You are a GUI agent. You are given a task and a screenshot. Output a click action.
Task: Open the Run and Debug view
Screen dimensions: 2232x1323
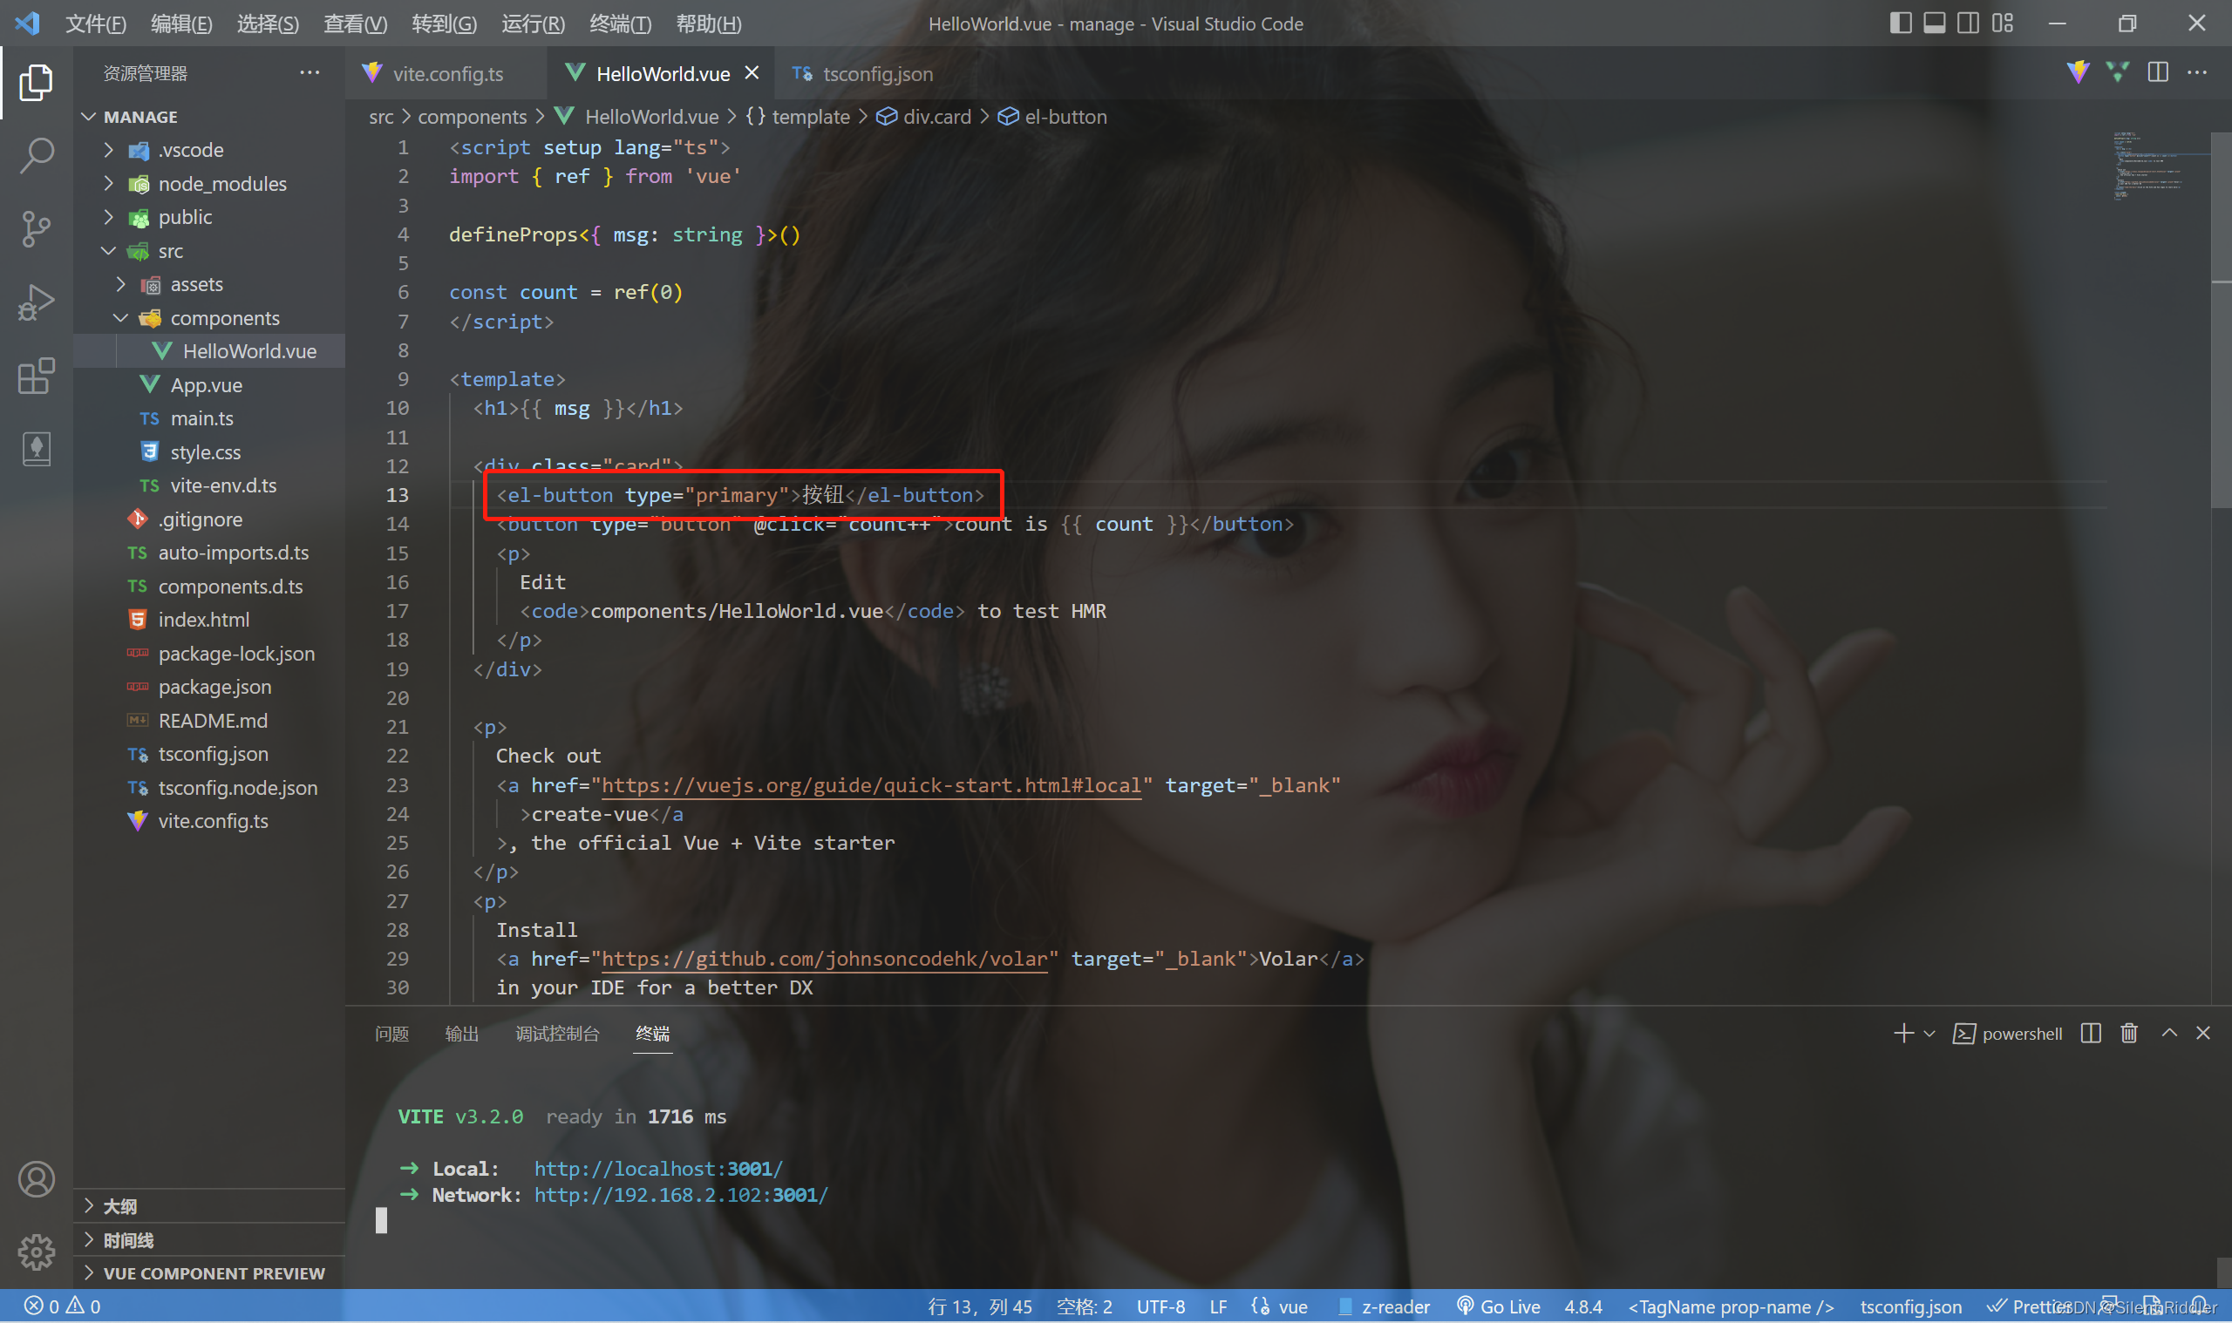pyautogui.click(x=36, y=302)
